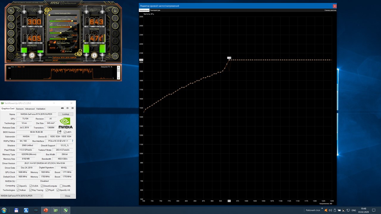This screenshot has width=381, height=214.
Task: Click the NVIDIA logo in GPU-Z
Action: click(65, 123)
